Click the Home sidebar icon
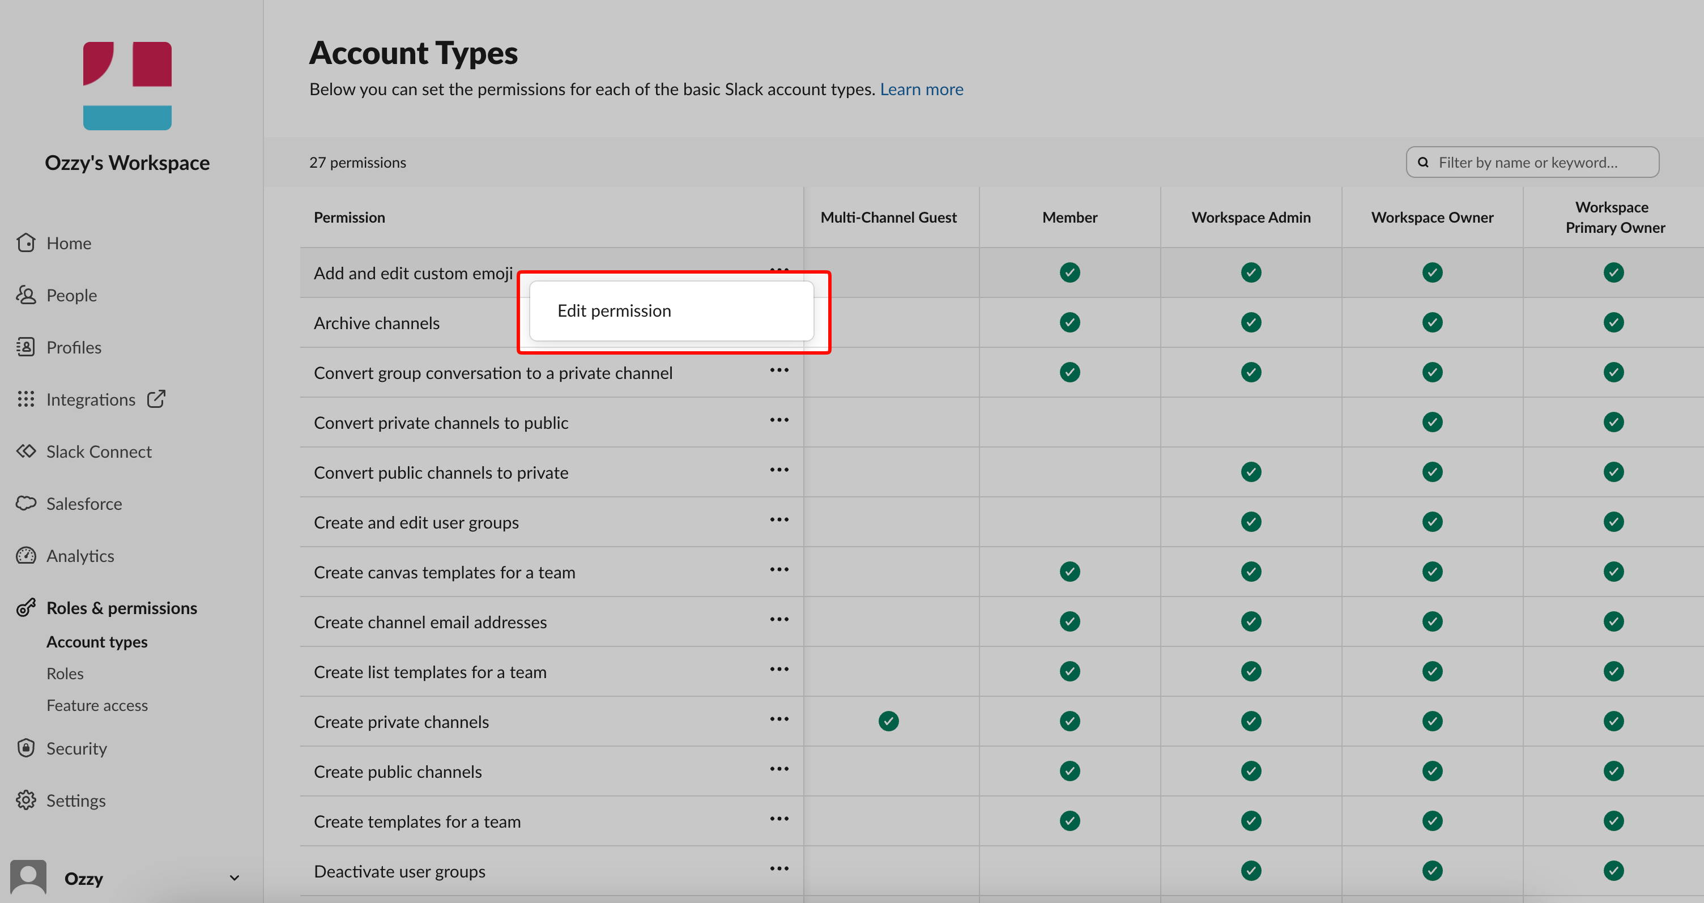 [x=26, y=243]
